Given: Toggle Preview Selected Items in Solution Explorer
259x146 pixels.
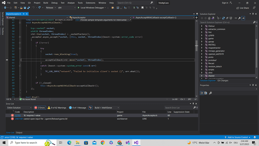Looking at the screenshot, I should pos(243,18).
